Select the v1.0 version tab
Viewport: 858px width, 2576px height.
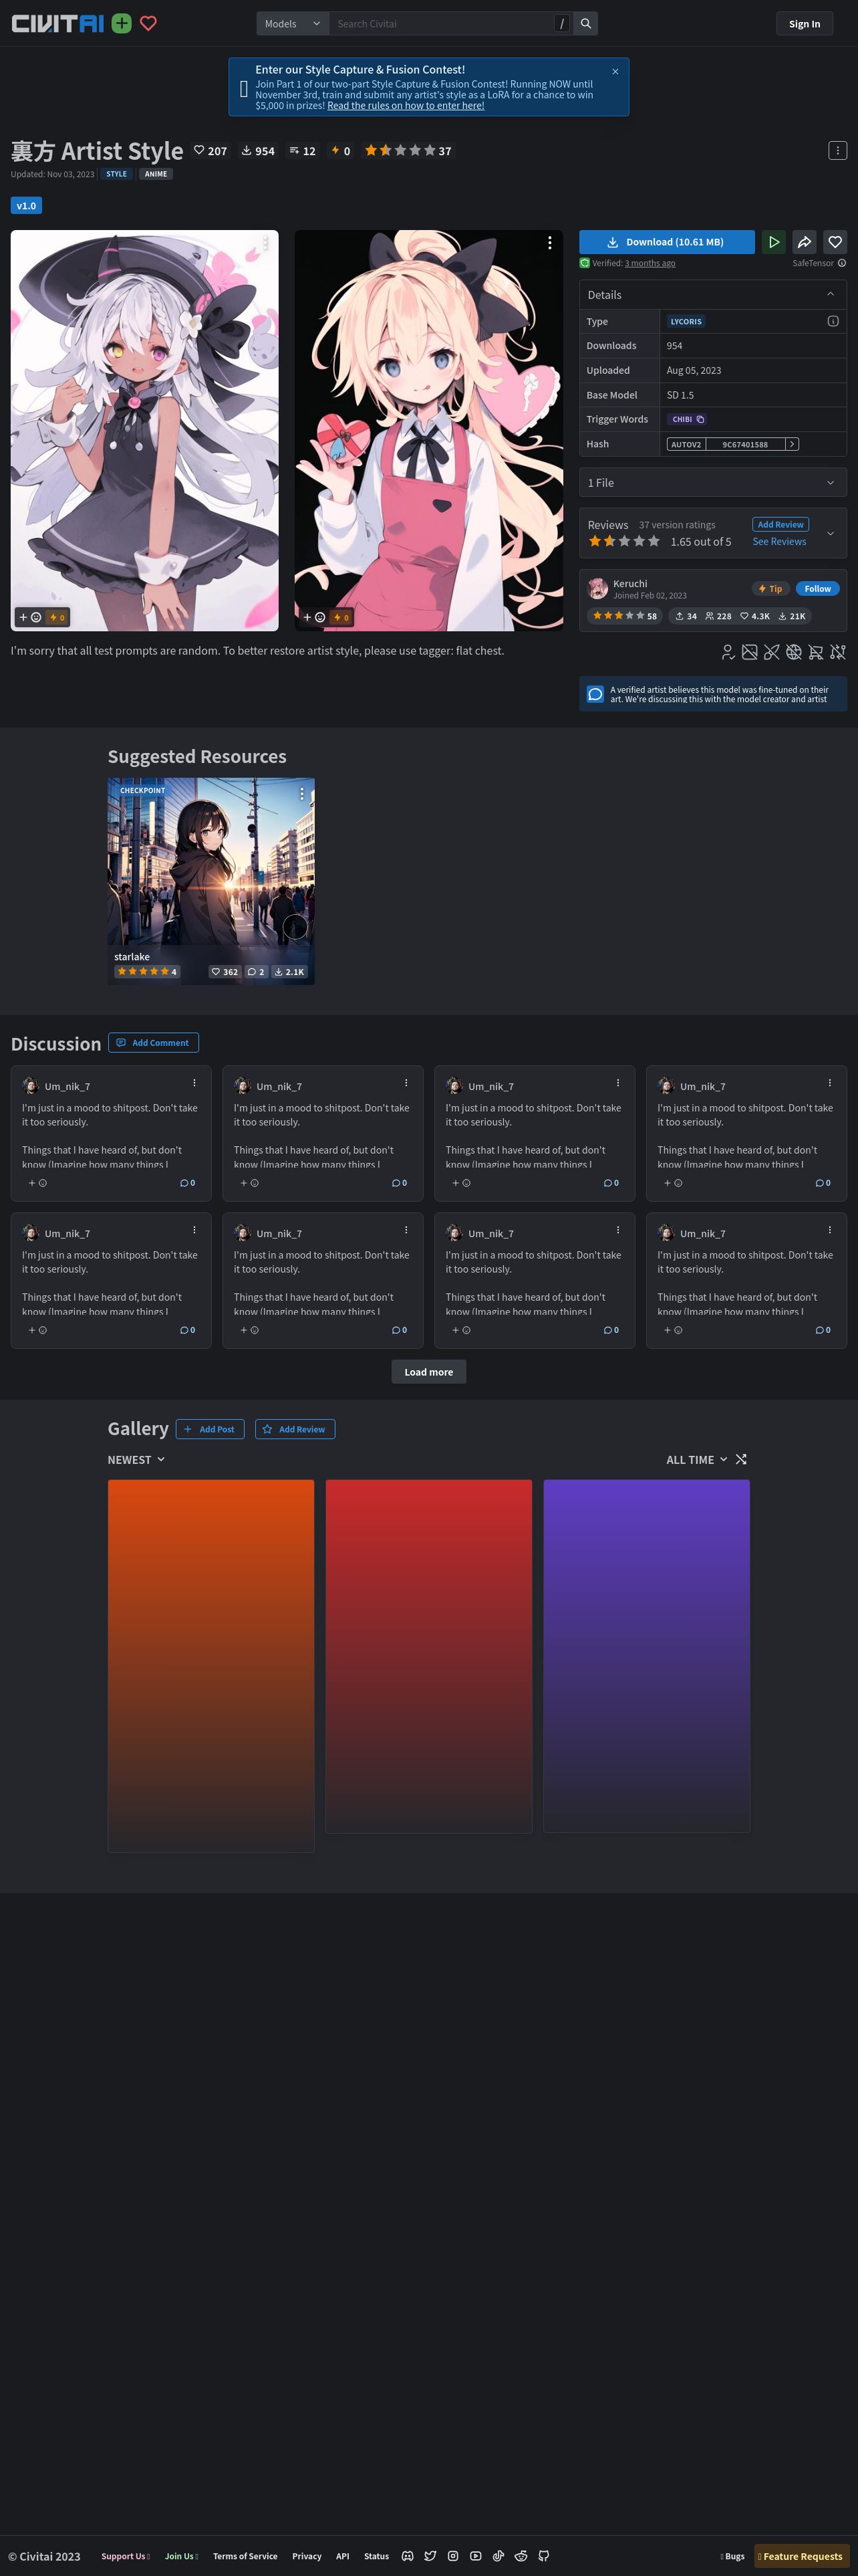[x=26, y=205]
